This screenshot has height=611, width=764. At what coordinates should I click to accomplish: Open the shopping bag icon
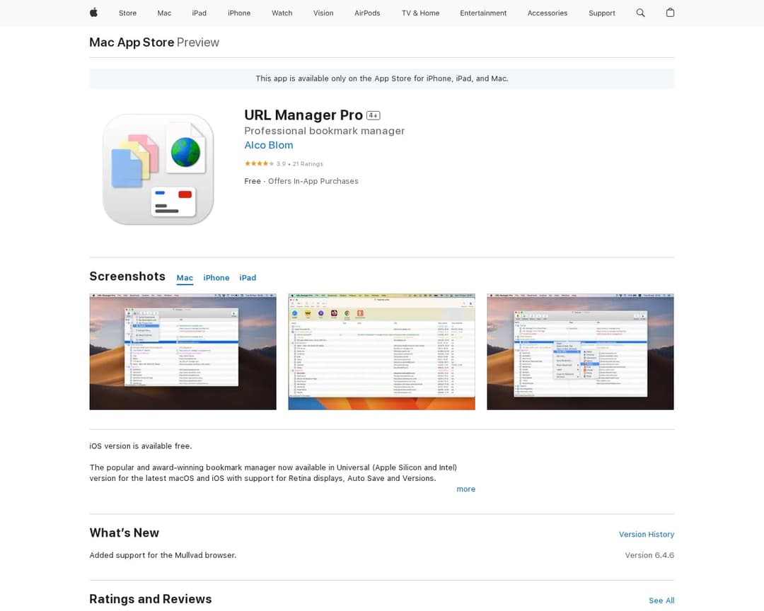(x=670, y=13)
